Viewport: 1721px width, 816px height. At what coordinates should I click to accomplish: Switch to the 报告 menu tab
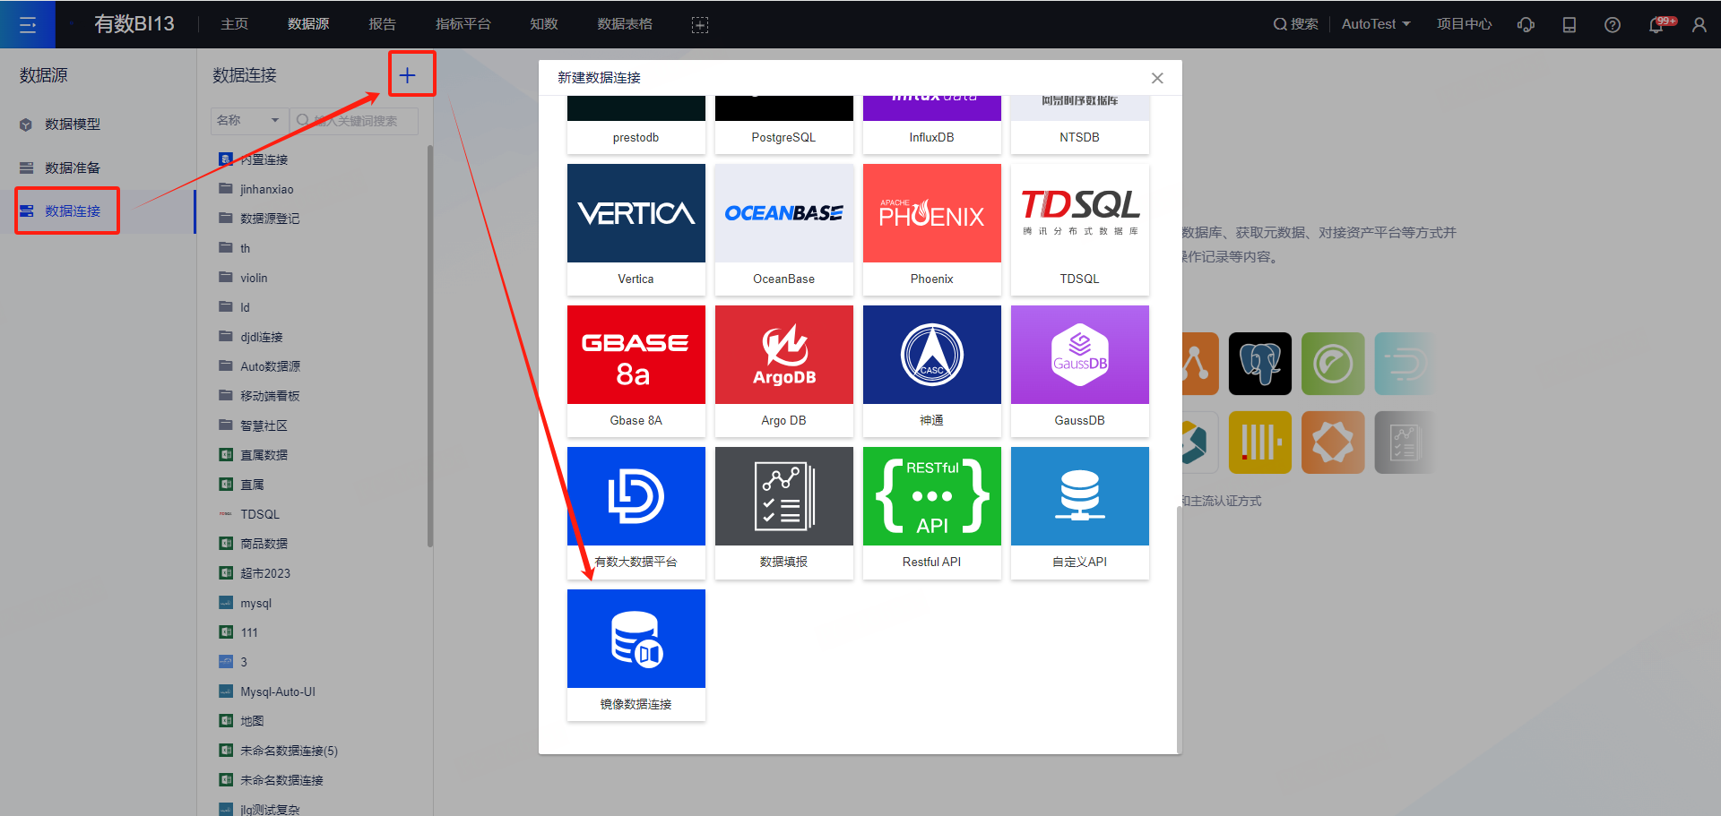click(x=382, y=24)
